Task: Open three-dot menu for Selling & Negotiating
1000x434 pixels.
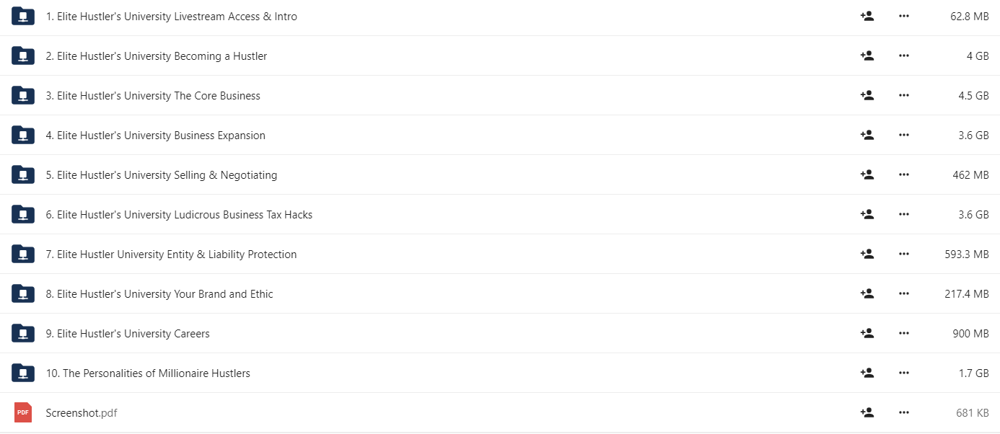Action: [904, 174]
